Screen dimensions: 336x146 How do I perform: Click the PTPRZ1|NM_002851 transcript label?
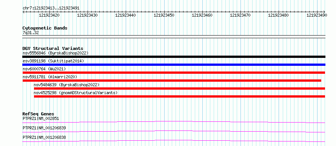(41, 118)
